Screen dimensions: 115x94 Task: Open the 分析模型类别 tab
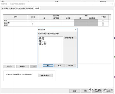(20, 8)
